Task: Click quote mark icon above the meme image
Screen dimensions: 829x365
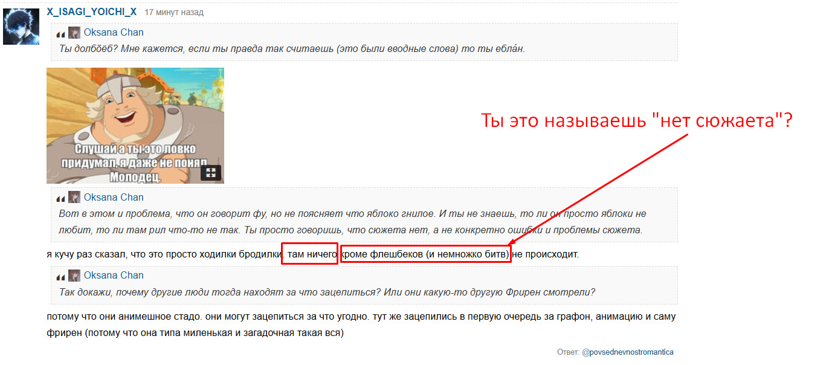Action: click(x=60, y=34)
